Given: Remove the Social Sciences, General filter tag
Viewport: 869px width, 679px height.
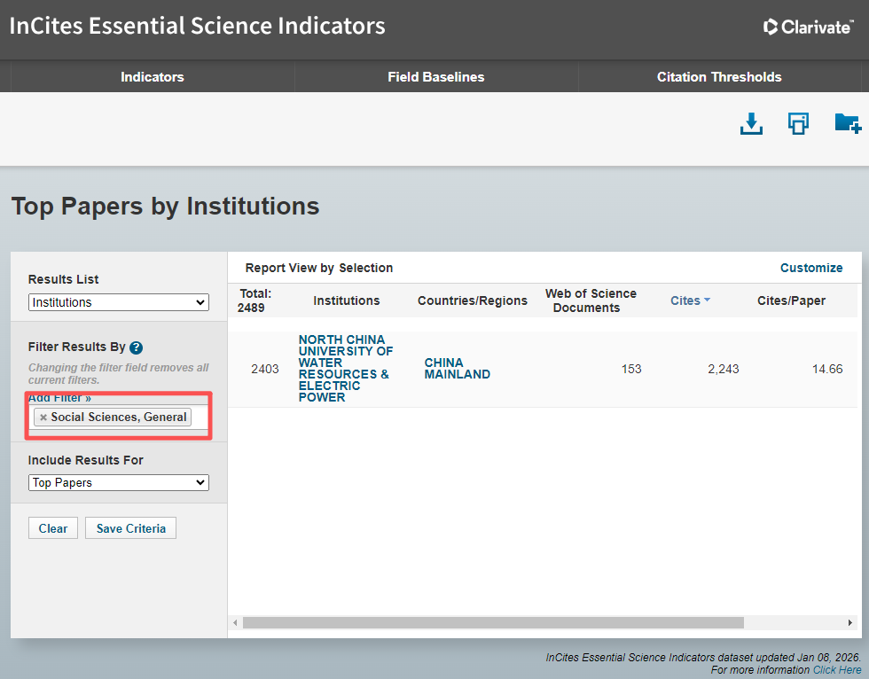Looking at the screenshot, I should [x=43, y=418].
